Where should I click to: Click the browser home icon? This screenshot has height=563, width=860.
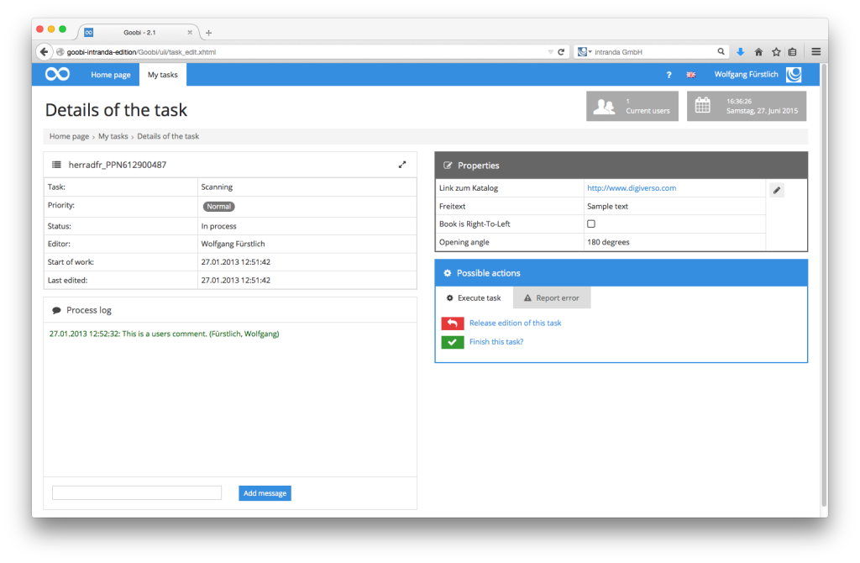[x=758, y=52]
